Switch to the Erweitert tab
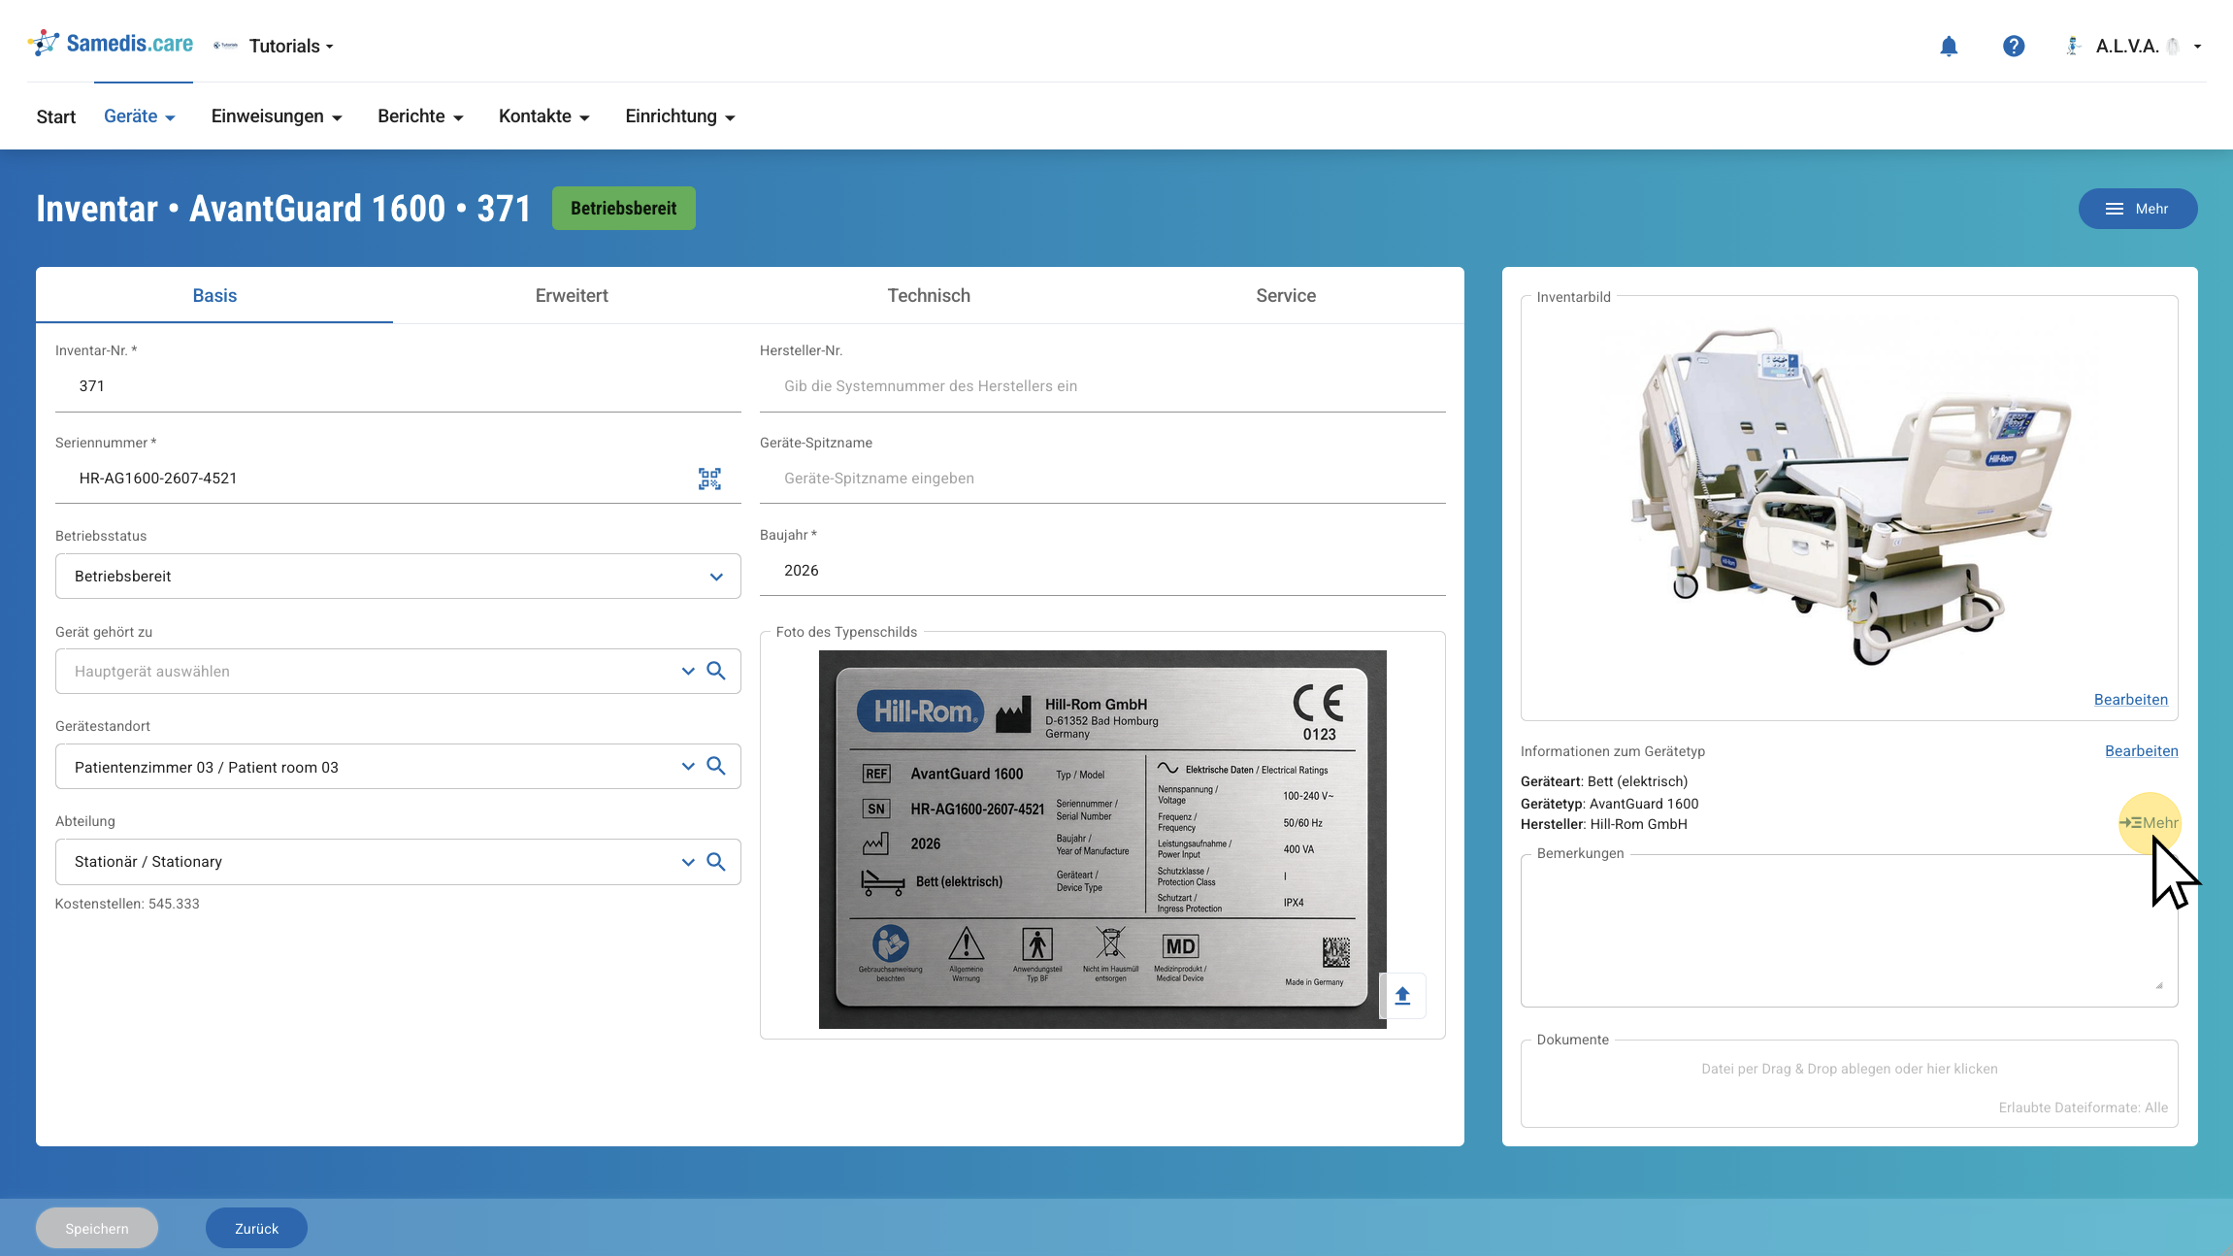Image resolution: width=2233 pixels, height=1256 pixels. coord(572,296)
